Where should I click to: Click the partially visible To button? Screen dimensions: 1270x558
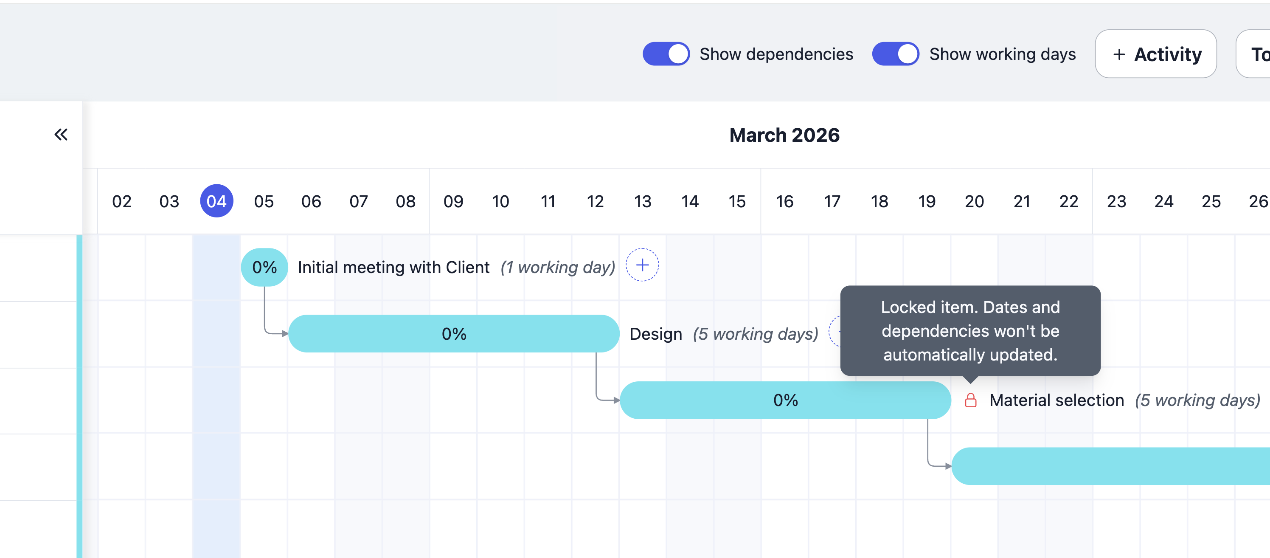(1253, 54)
